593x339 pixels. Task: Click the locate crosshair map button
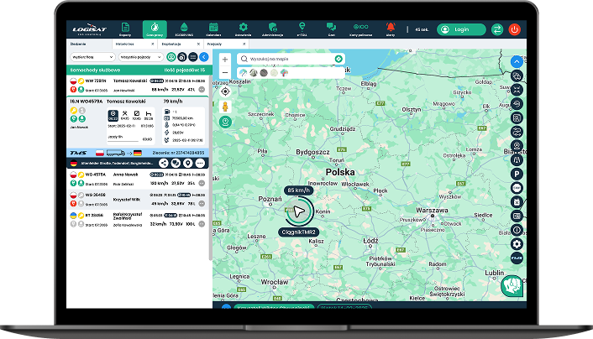[x=225, y=91]
